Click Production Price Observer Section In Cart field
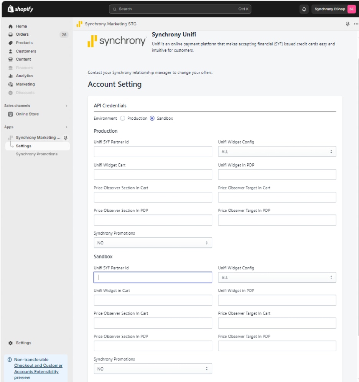Screen dimensions: 359x382 [x=153, y=197]
